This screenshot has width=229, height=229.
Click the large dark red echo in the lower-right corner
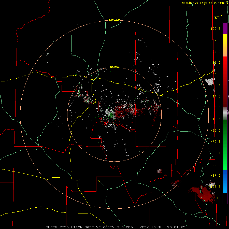point(205,194)
